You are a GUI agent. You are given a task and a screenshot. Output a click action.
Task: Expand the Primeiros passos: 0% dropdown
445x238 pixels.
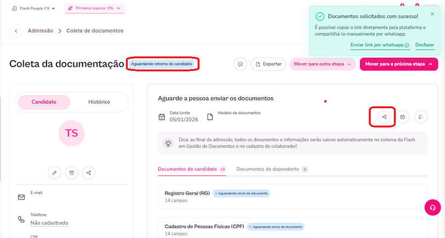(x=94, y=8)
